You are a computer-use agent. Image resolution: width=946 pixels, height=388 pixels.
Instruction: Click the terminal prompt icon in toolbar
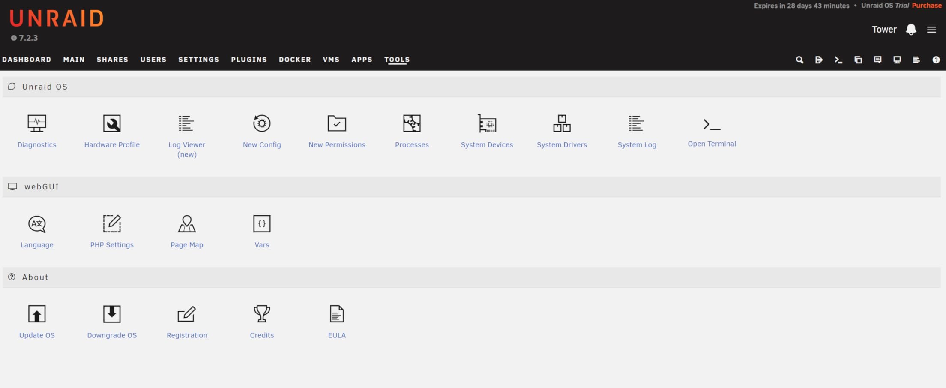point(838,60)
